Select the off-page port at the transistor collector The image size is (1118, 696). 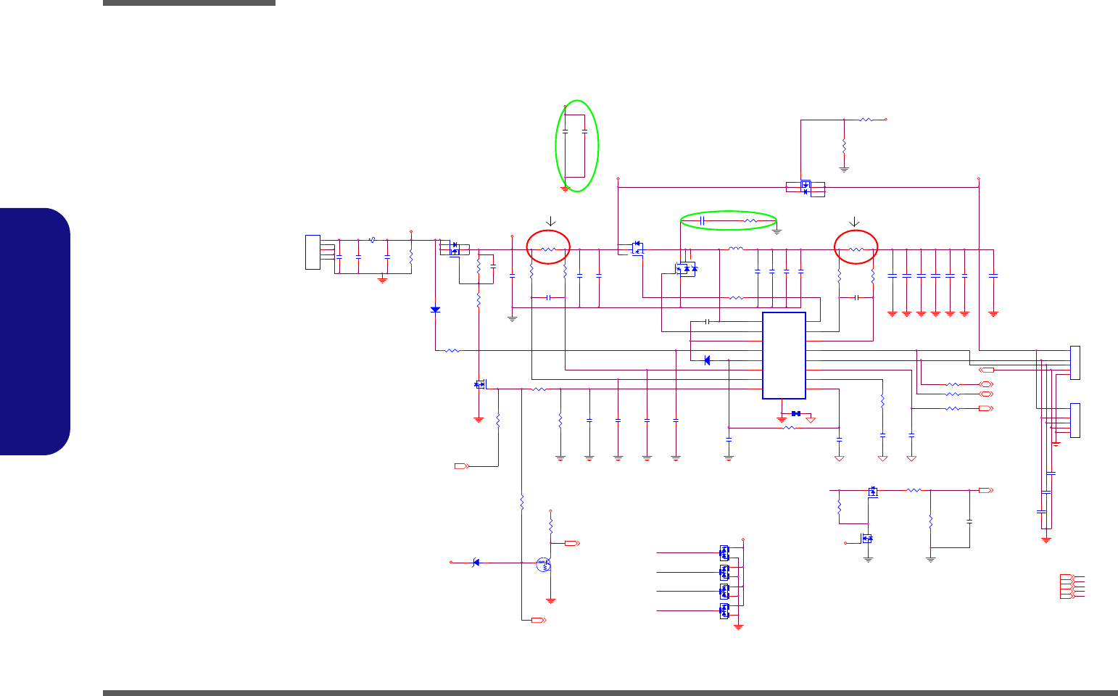[572, 542]
